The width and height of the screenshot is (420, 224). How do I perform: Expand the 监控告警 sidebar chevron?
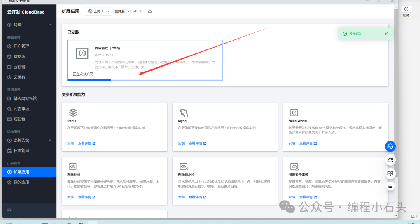click(50, 140)
